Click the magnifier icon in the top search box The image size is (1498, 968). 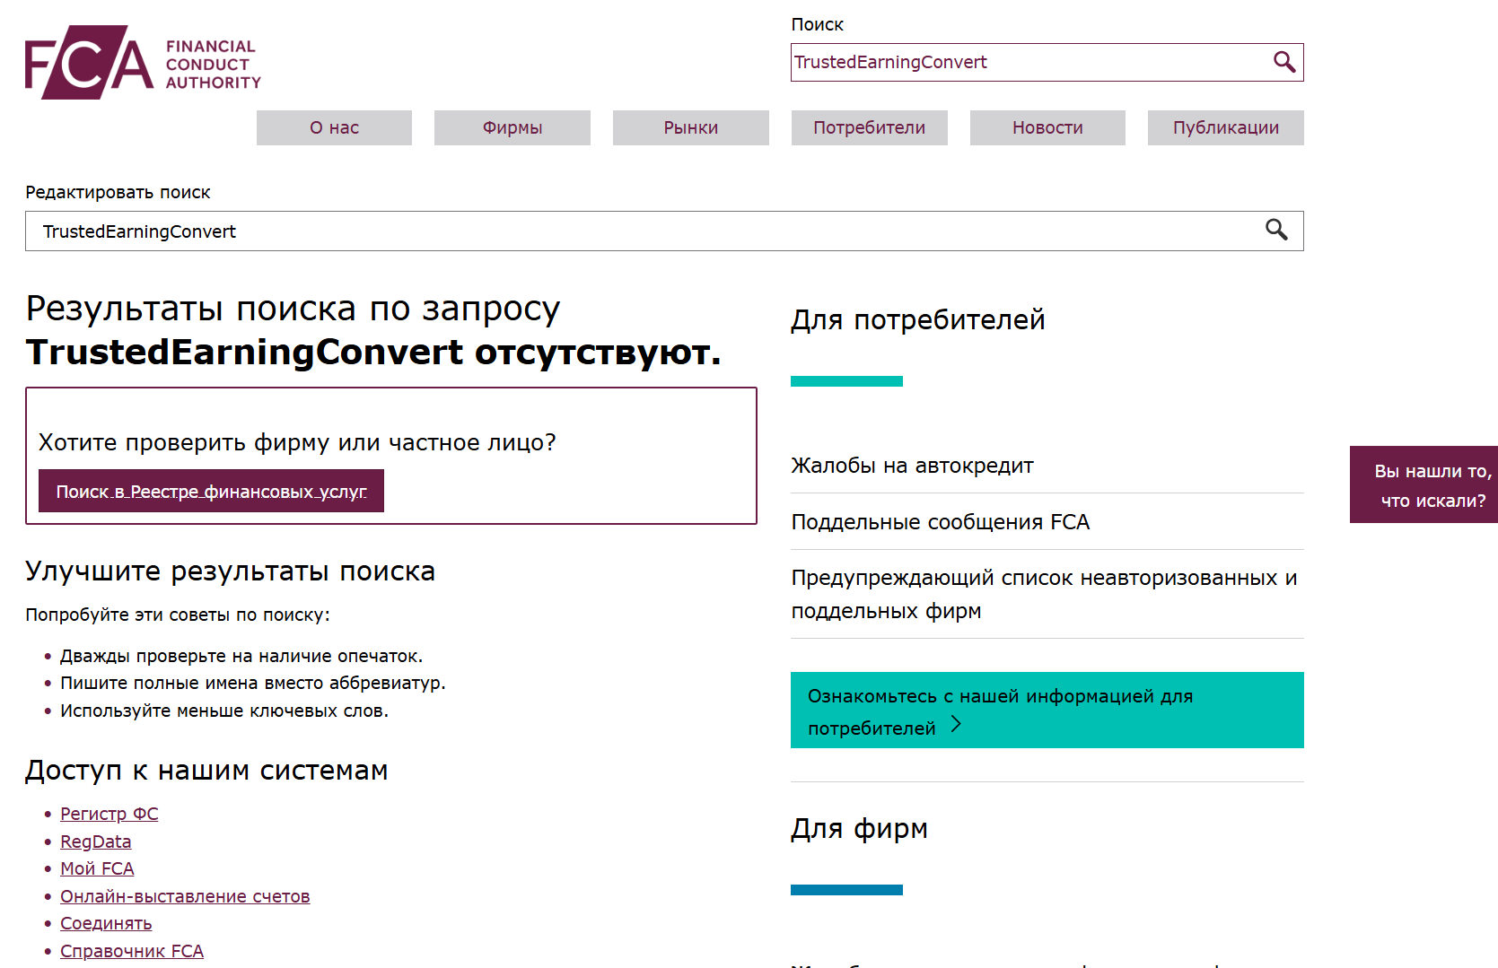1284,62
